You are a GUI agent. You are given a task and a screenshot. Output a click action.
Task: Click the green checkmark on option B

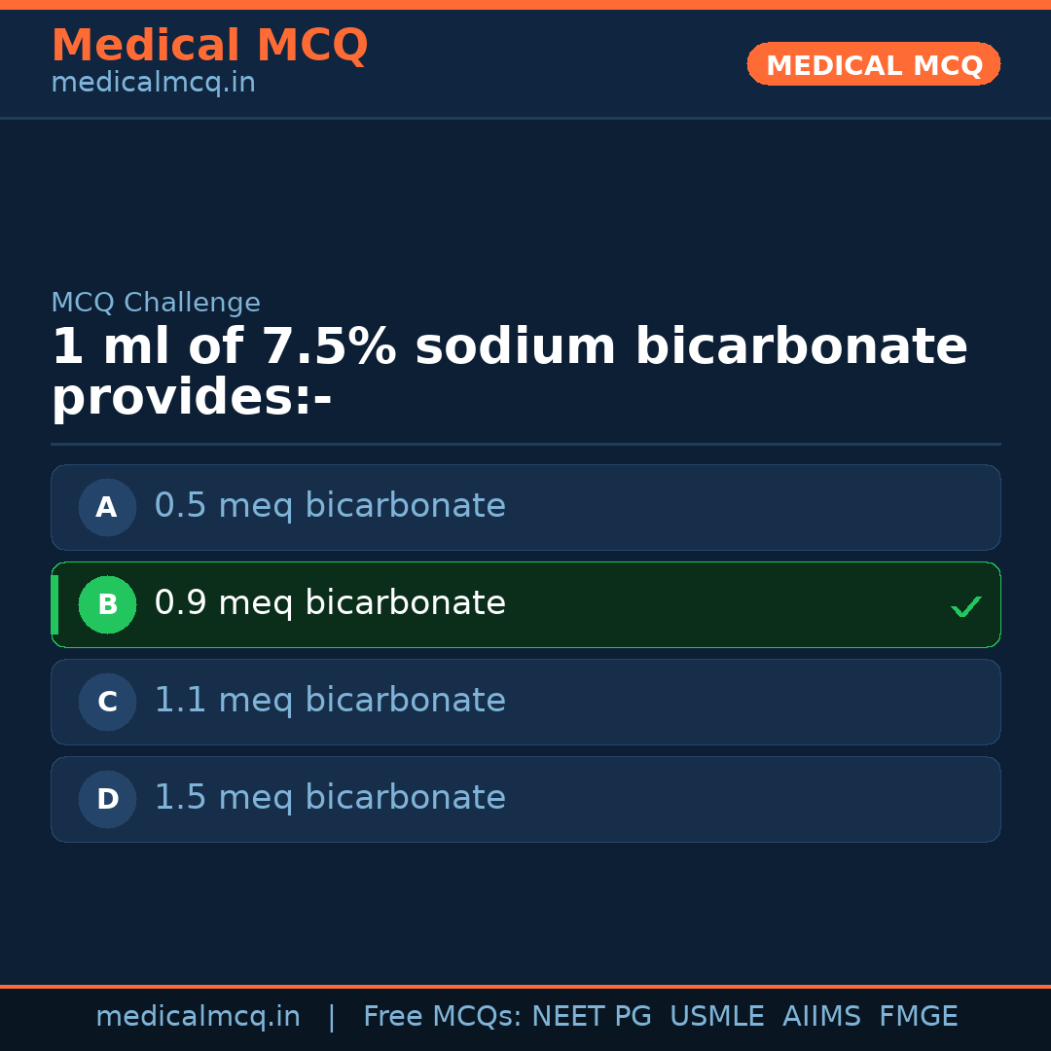coord(965,606)
